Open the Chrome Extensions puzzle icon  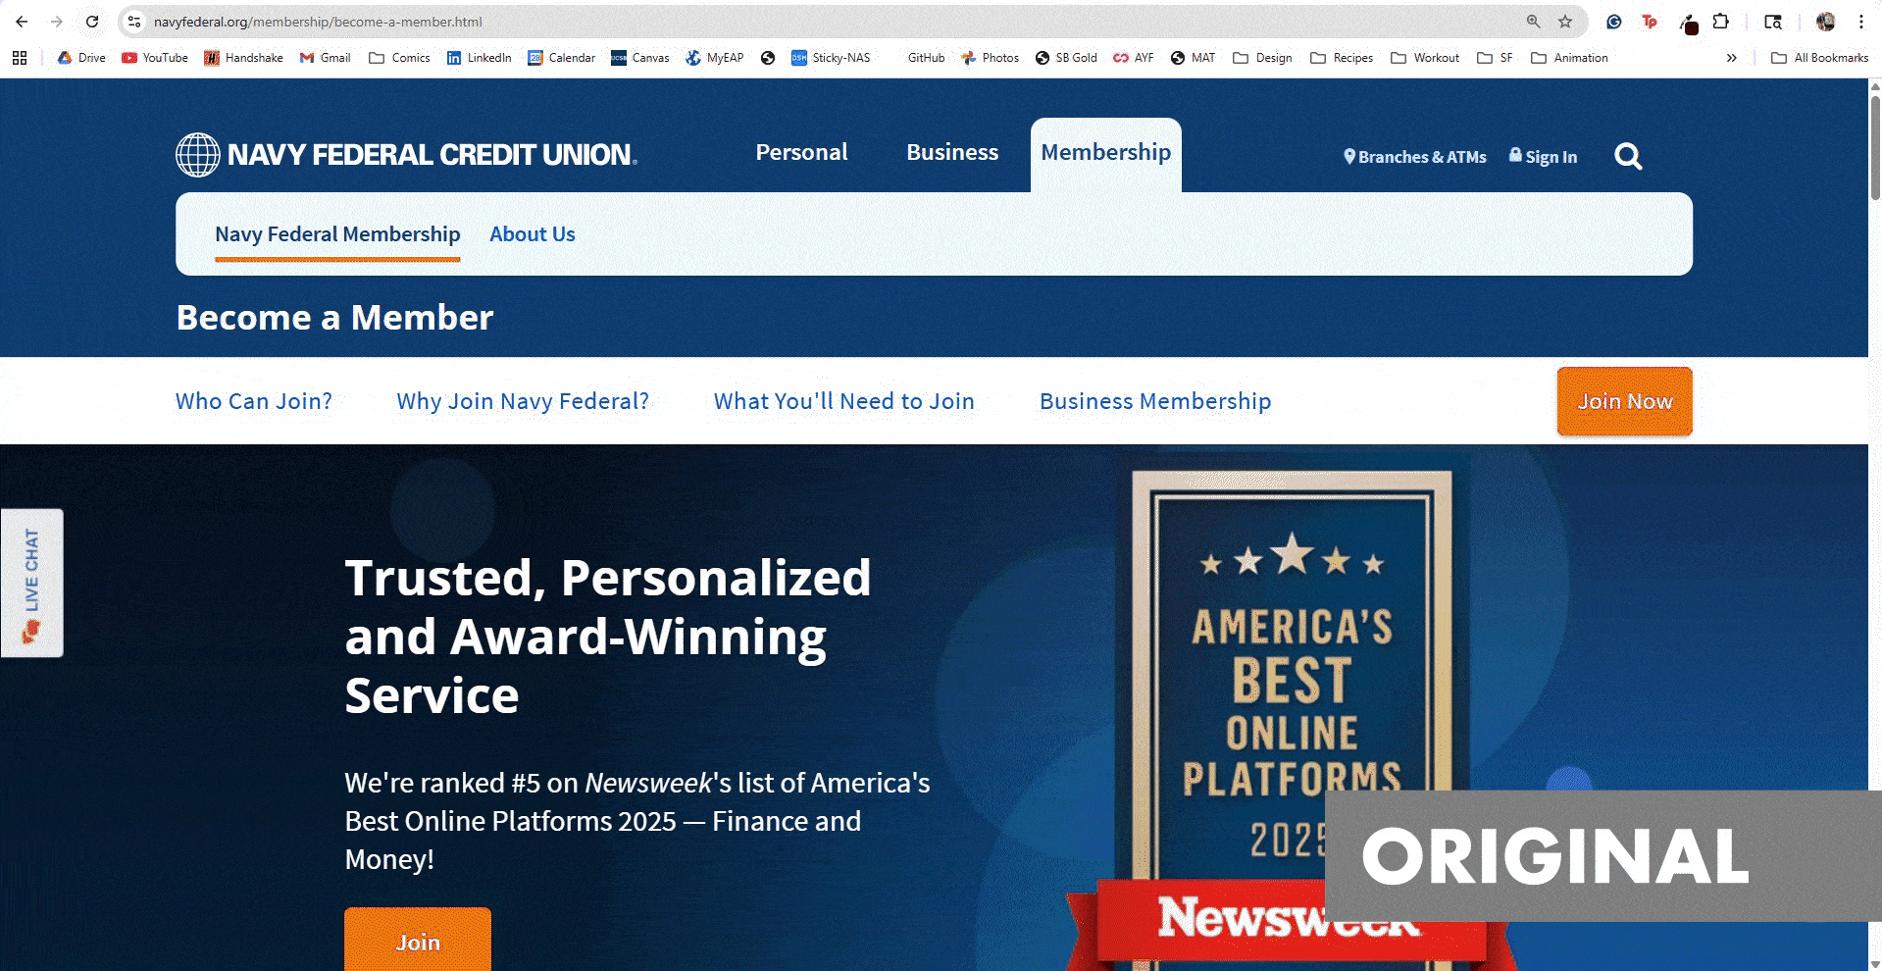pyautogui.click(x=1720, y=22)
